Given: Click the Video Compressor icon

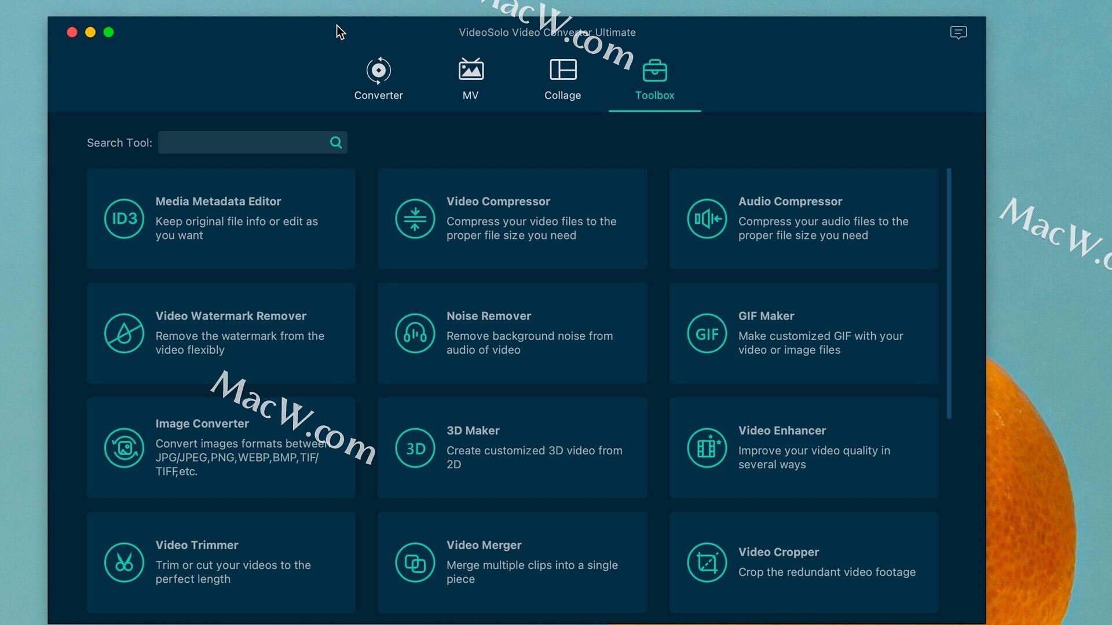Looking at the screenshot, I should coord(415,219).
